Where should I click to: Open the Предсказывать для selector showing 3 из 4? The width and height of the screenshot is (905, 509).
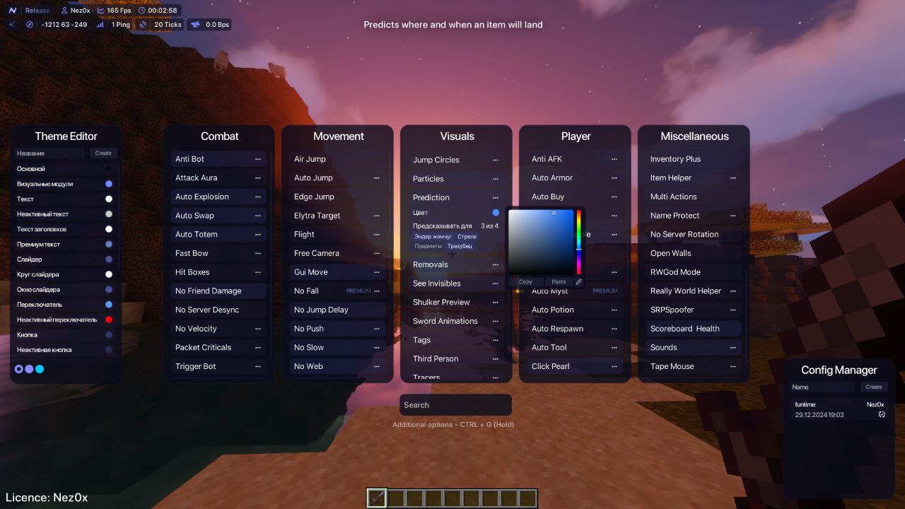488,226
